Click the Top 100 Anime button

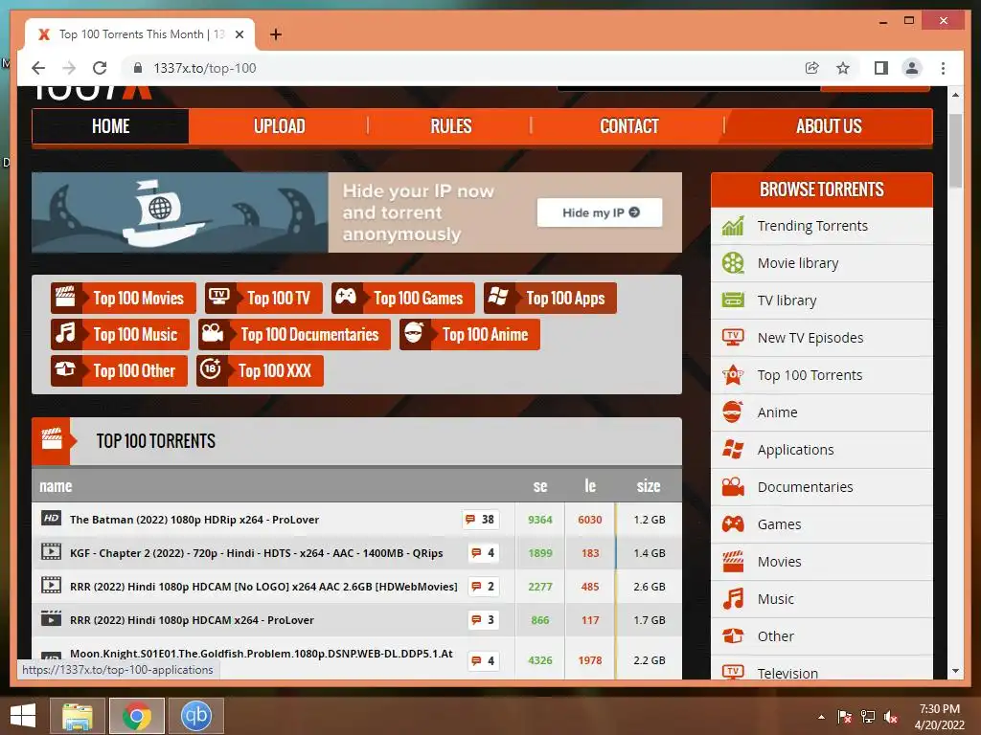click(469, 334)
